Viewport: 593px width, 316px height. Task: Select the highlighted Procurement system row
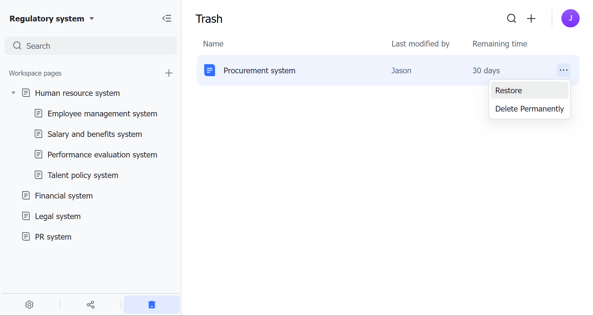click(342, 70)
